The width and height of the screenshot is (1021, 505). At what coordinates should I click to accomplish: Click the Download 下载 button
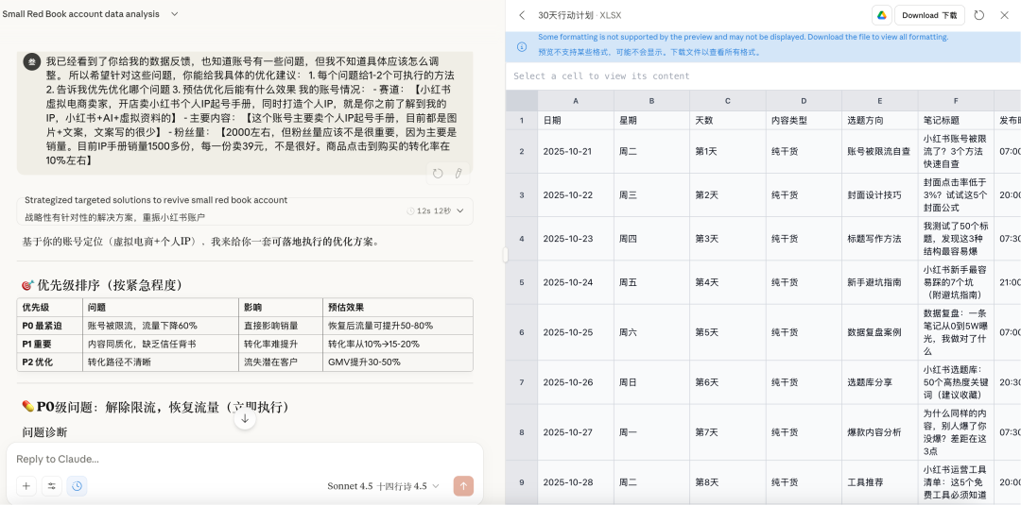tap(928, 15)
